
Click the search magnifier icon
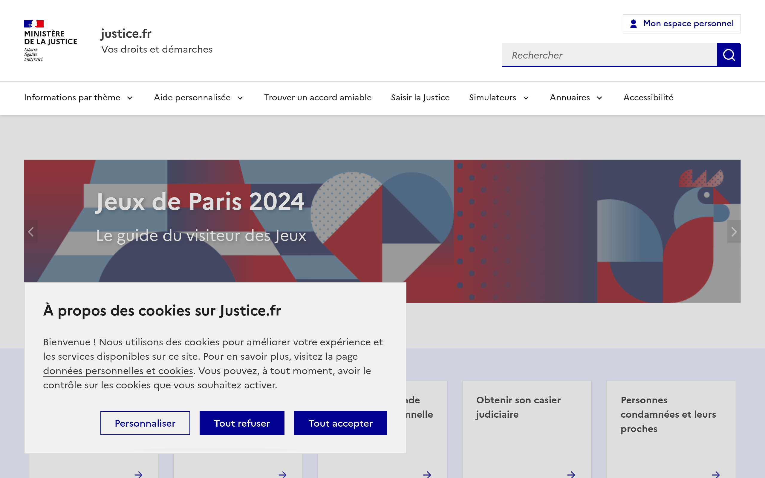point(729,55)
